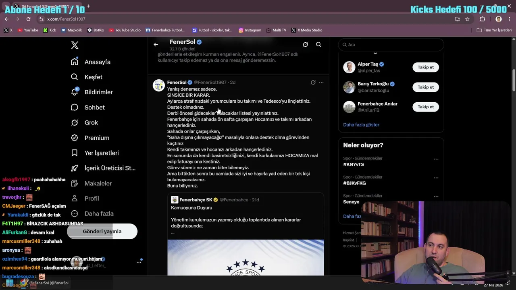Open Kick bookmark
The height and width of the screenshot is (290, 516).
point(50,30)
